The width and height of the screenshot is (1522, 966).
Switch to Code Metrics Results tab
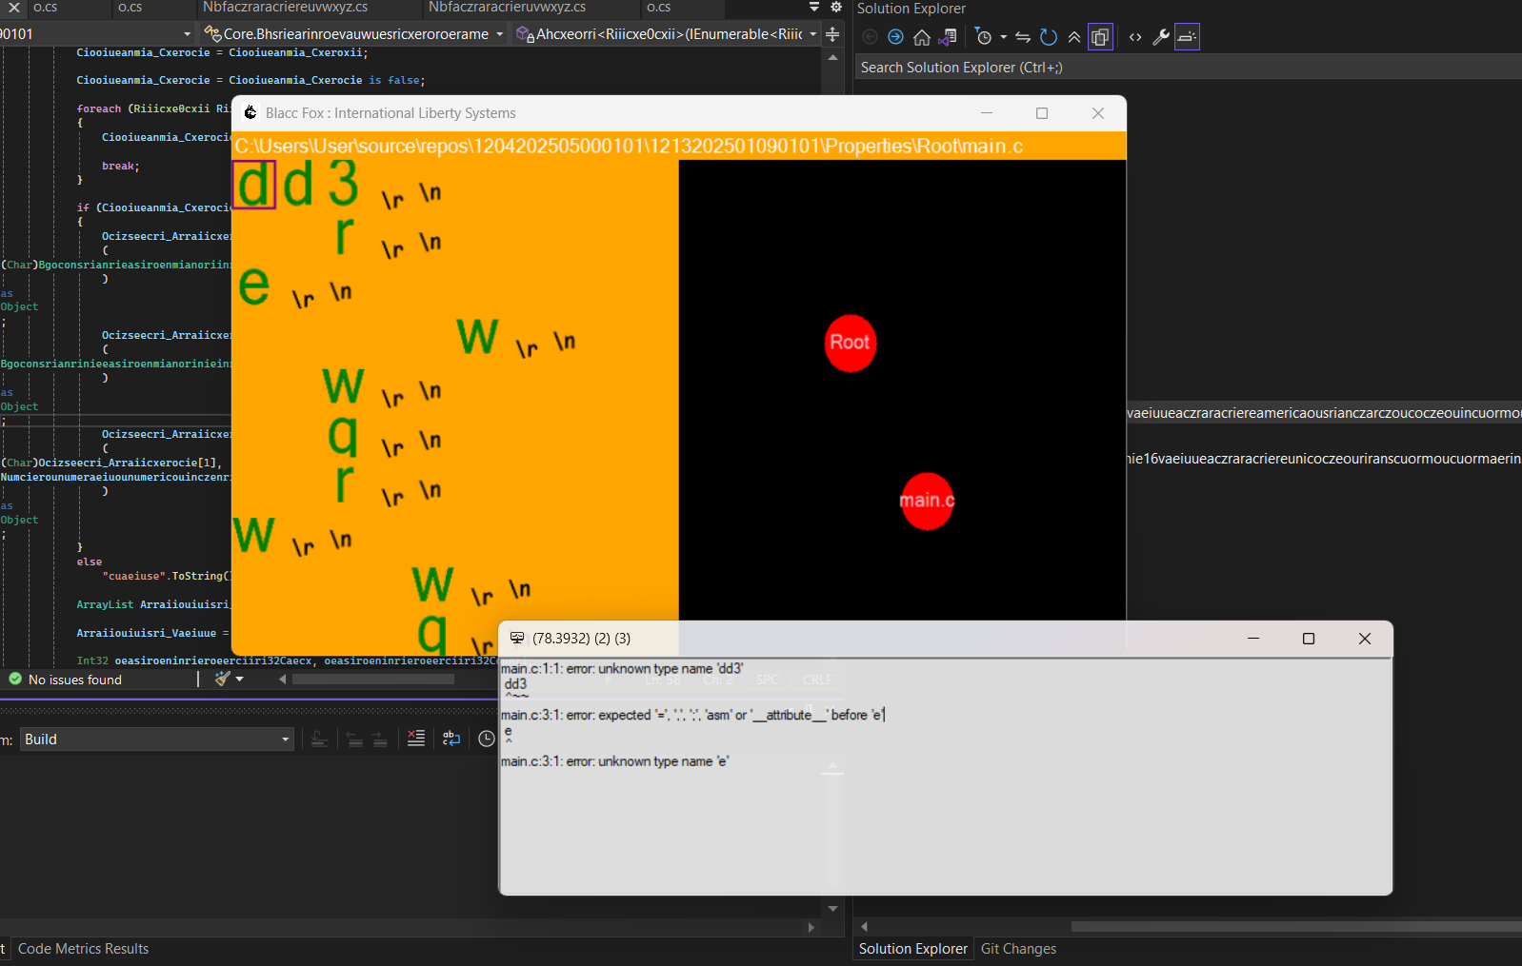(x=83, y=949)
